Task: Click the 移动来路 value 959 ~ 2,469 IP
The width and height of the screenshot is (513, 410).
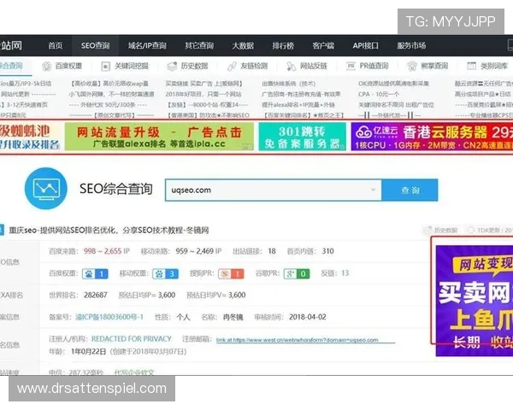Action: pos(198,251)
